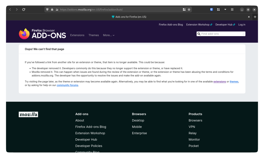The width and height of the screenshot is (264, 159).
Task: Expand the More... dropdown
Action: click(109, 35)
